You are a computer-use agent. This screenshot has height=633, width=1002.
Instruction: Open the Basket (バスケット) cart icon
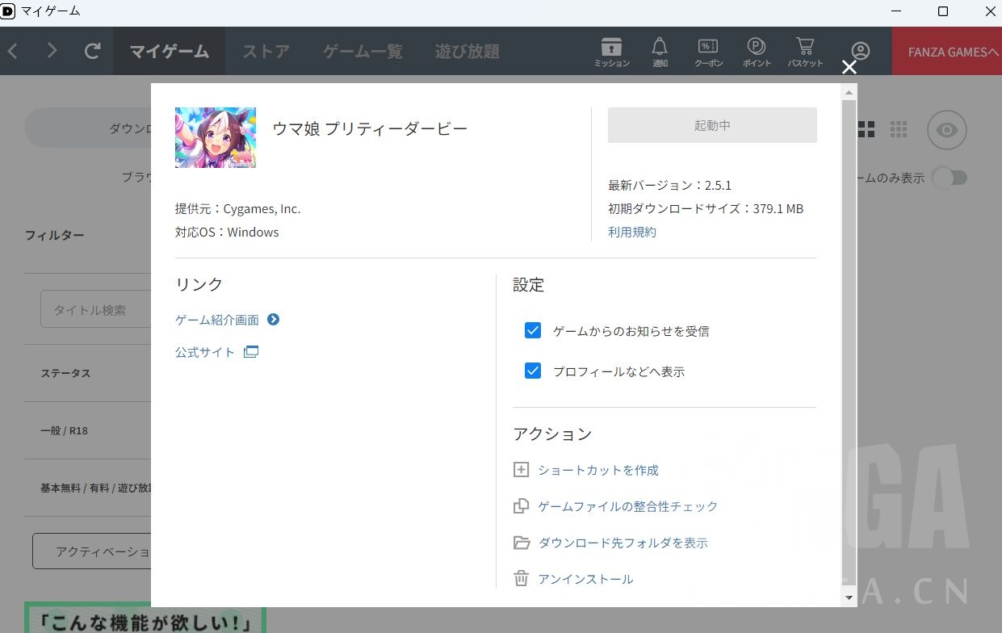click(x=805, y=51)
